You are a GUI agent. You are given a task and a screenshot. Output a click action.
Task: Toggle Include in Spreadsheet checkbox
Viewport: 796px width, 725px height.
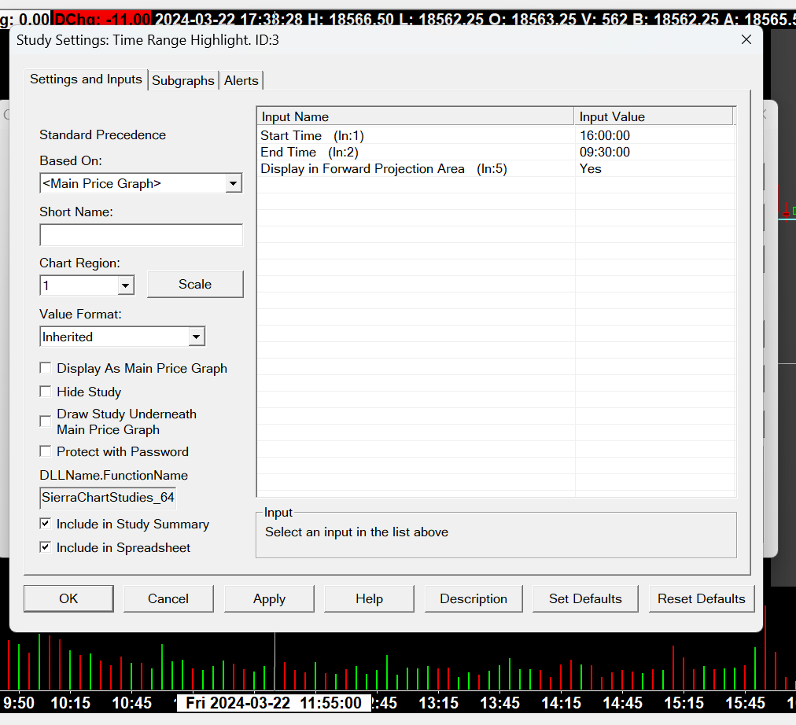(46, 547)
